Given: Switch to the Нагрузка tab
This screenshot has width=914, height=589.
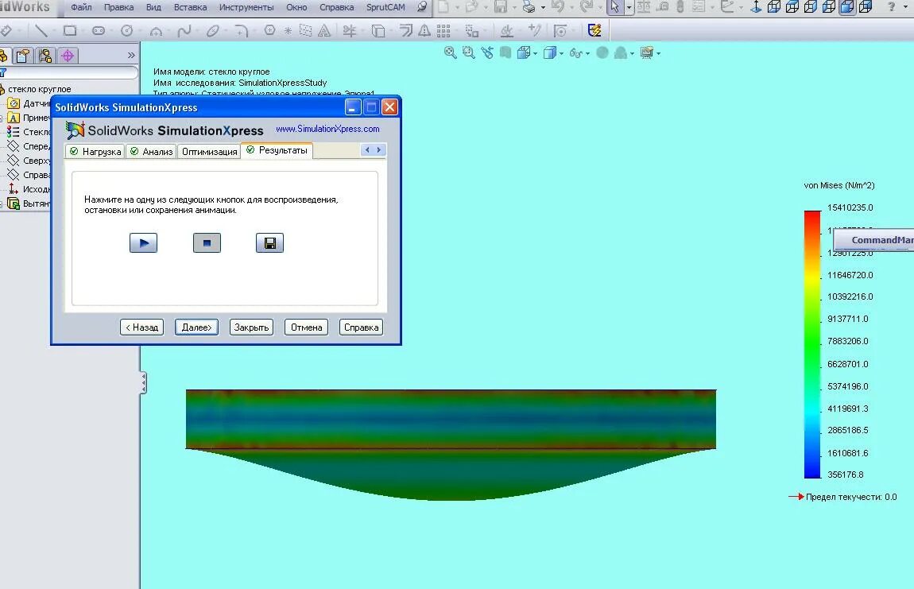Looking at the screenshot, I should 95,152.
